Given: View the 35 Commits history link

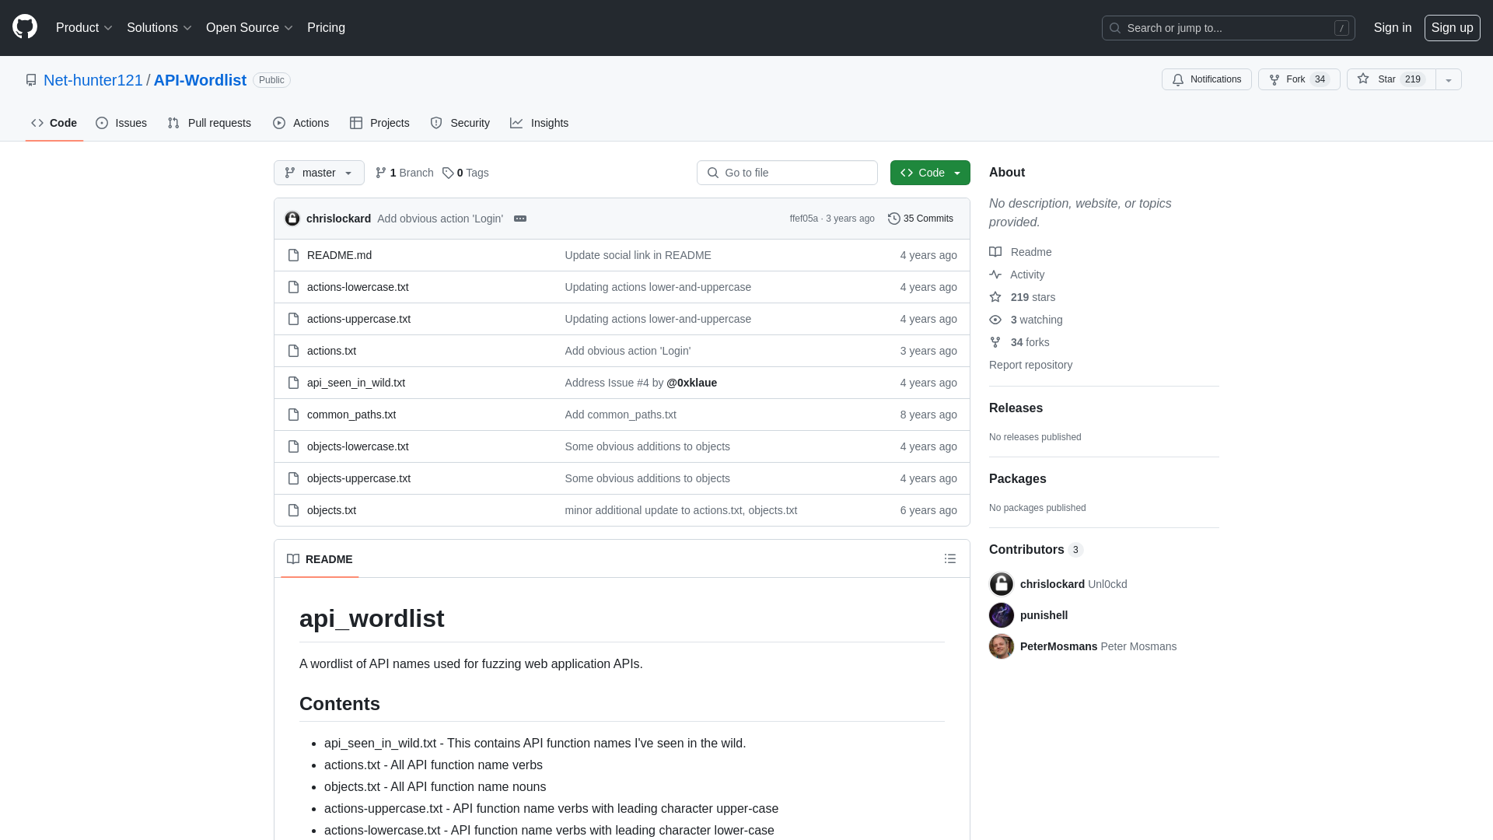Looking at the screenshot, I should 921,219.
